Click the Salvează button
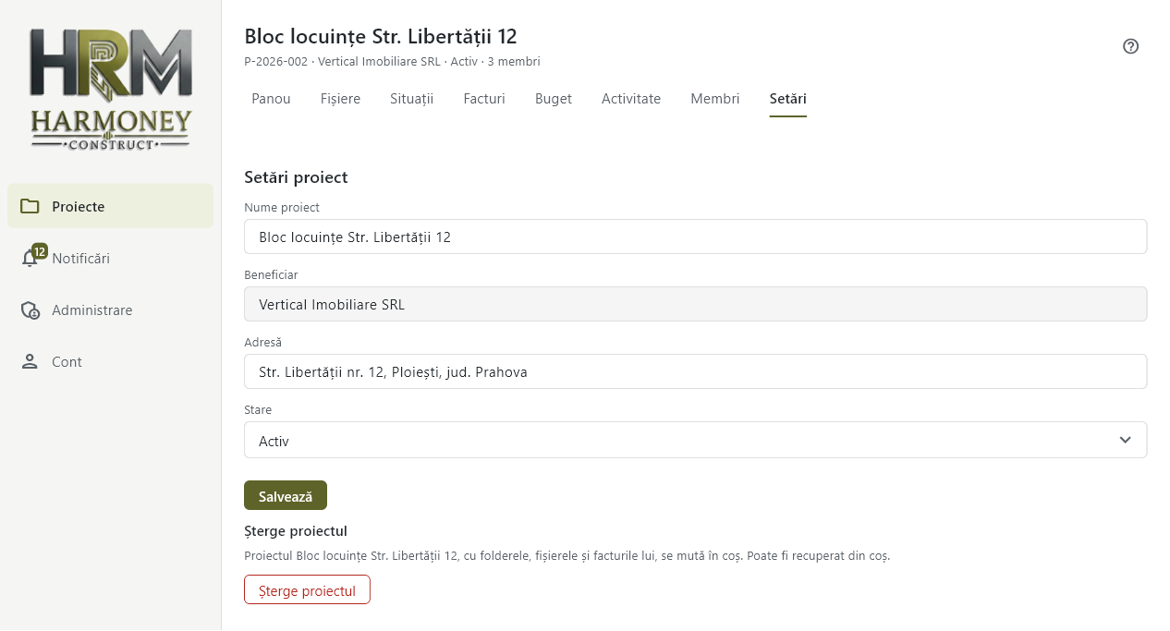 tap(286, 495)
